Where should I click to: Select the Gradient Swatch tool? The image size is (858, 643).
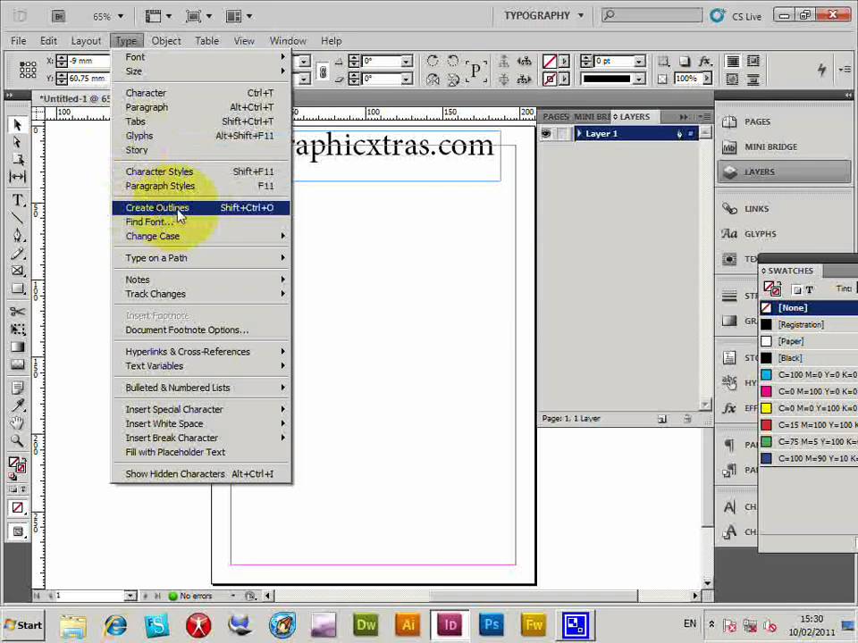[x=17, y=347]
